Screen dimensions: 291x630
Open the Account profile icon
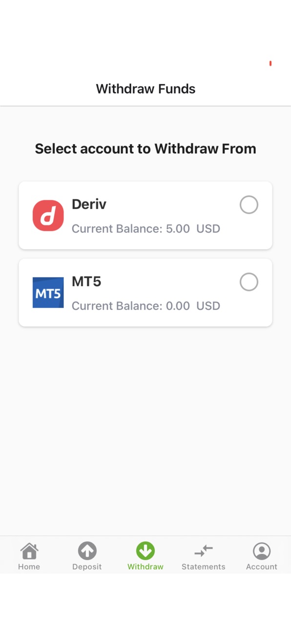(262, 551)
